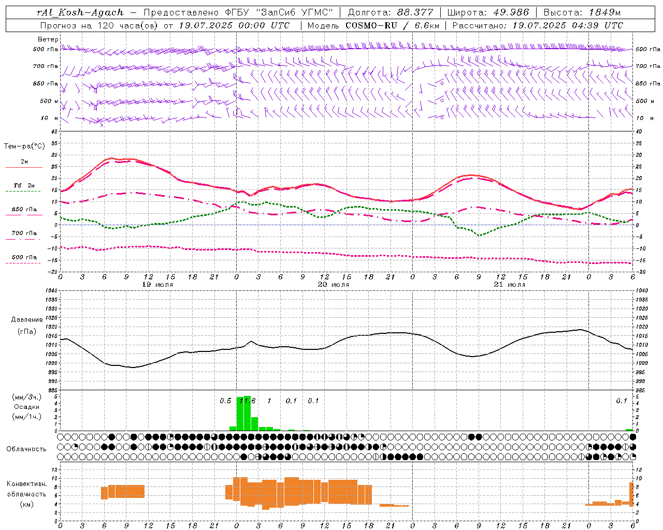Click the "(мм/1ч.)" precipitation unit label
This screenshot has height=530, width=663.
click(x=27, y=417)
